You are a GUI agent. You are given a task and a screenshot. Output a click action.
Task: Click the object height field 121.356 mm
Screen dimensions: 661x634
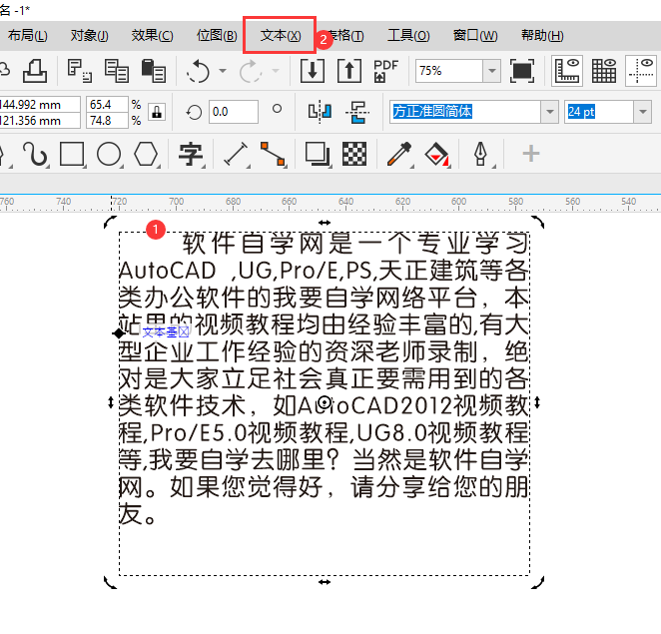tap(39, 121)
